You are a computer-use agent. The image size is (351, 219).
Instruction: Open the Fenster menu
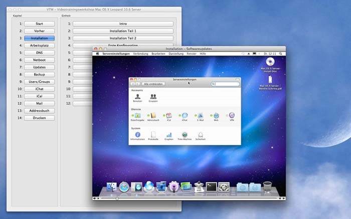192,54
